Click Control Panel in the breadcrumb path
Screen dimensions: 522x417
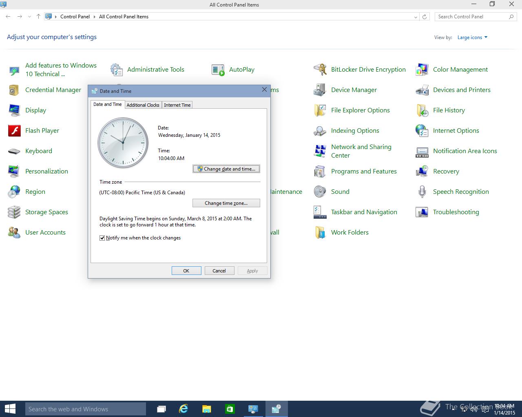pos(75,17)
